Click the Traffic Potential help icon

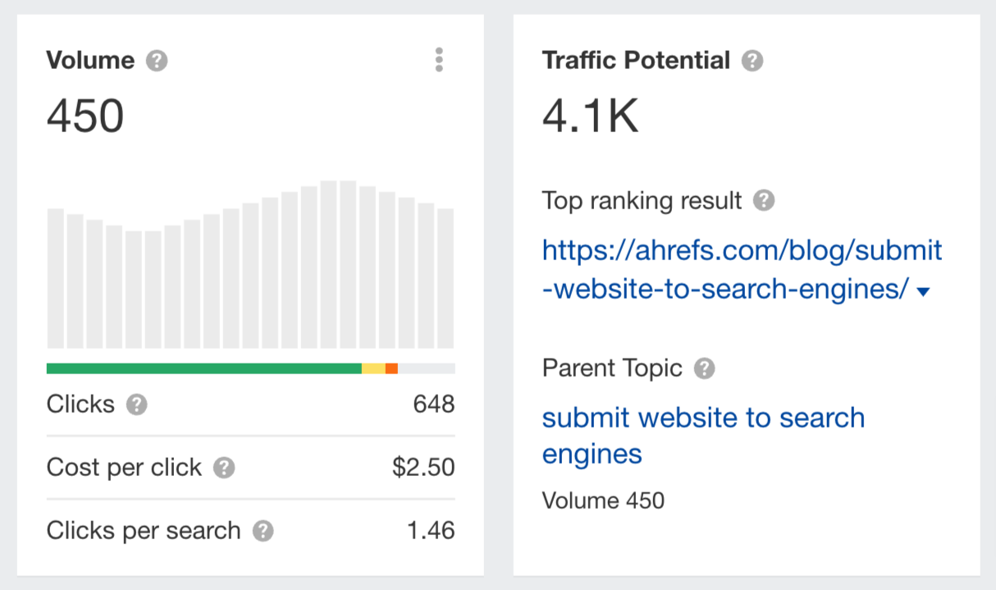[x=752, y=60]
